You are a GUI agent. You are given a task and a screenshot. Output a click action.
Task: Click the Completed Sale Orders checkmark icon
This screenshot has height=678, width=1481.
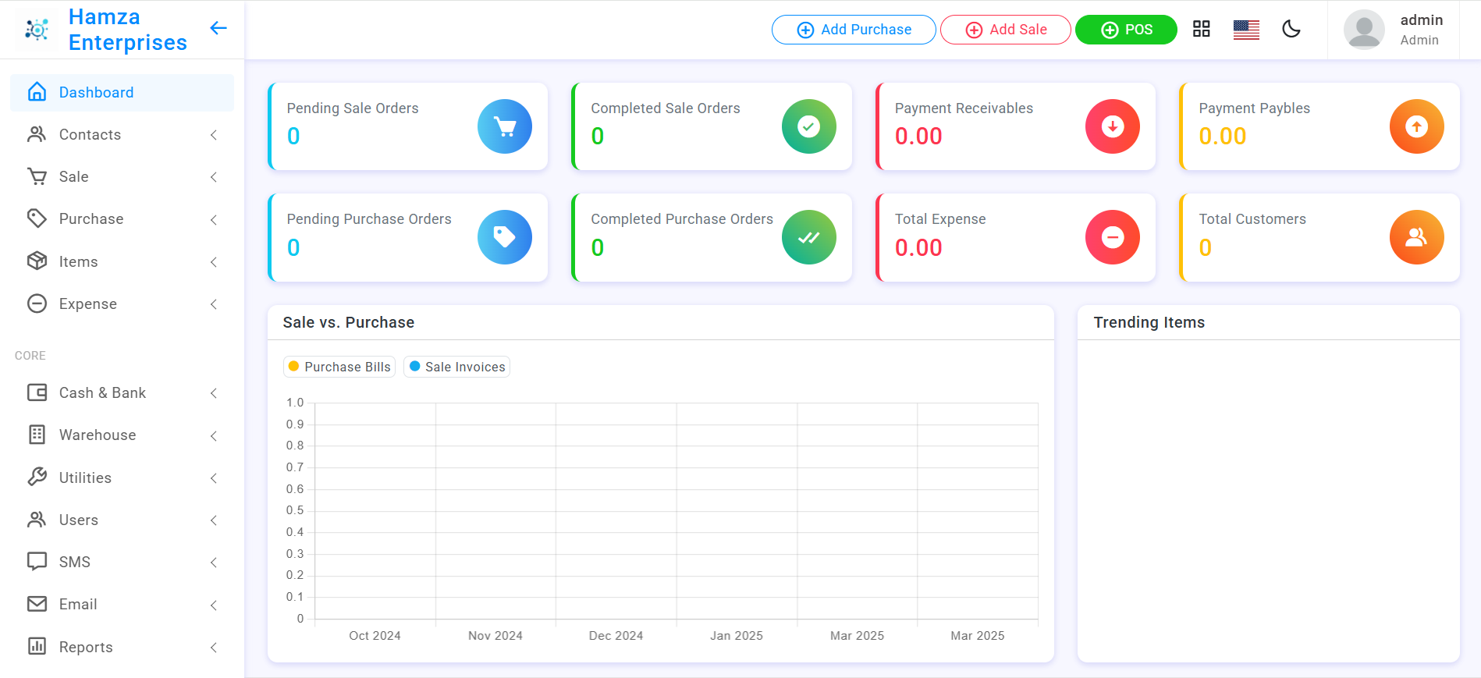(x=809, y=126)
